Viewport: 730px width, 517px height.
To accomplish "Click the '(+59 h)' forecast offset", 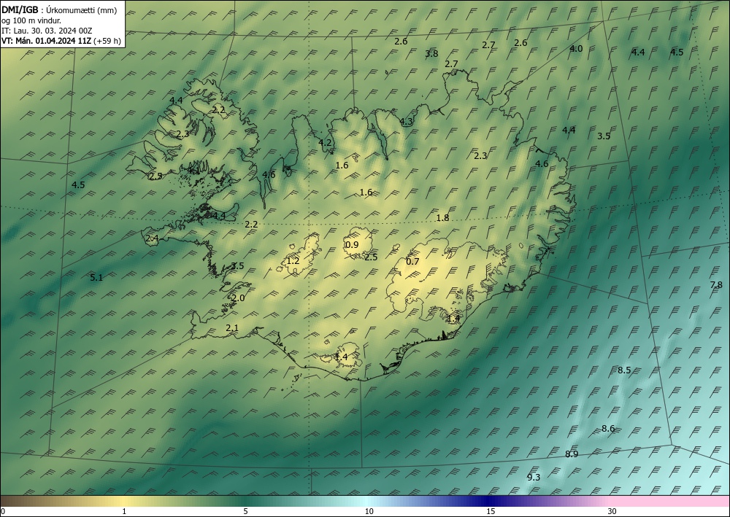I will tap(107, 41).
